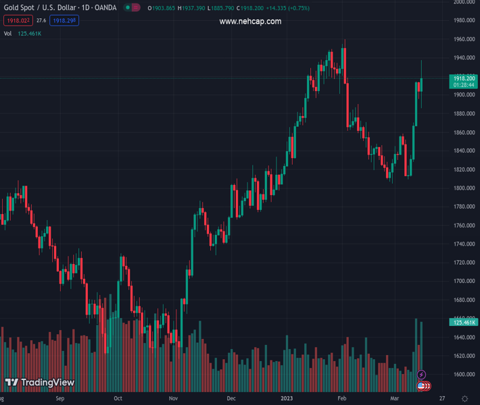The width and height of the screenshot is (480, 405).
Task: Click the current price label 1918.200 on axis
Action: point(462,78)
